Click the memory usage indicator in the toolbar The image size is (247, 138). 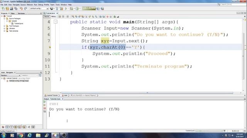(89, 8)
